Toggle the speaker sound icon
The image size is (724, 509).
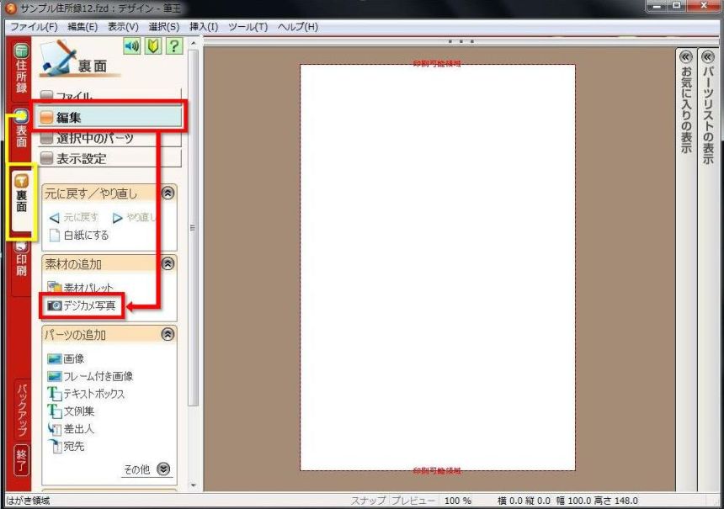[131, 46]
